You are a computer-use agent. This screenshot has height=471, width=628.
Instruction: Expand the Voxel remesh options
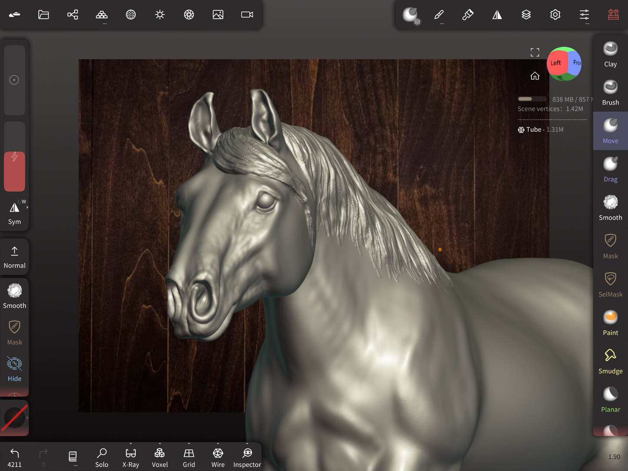pos(160,444)
